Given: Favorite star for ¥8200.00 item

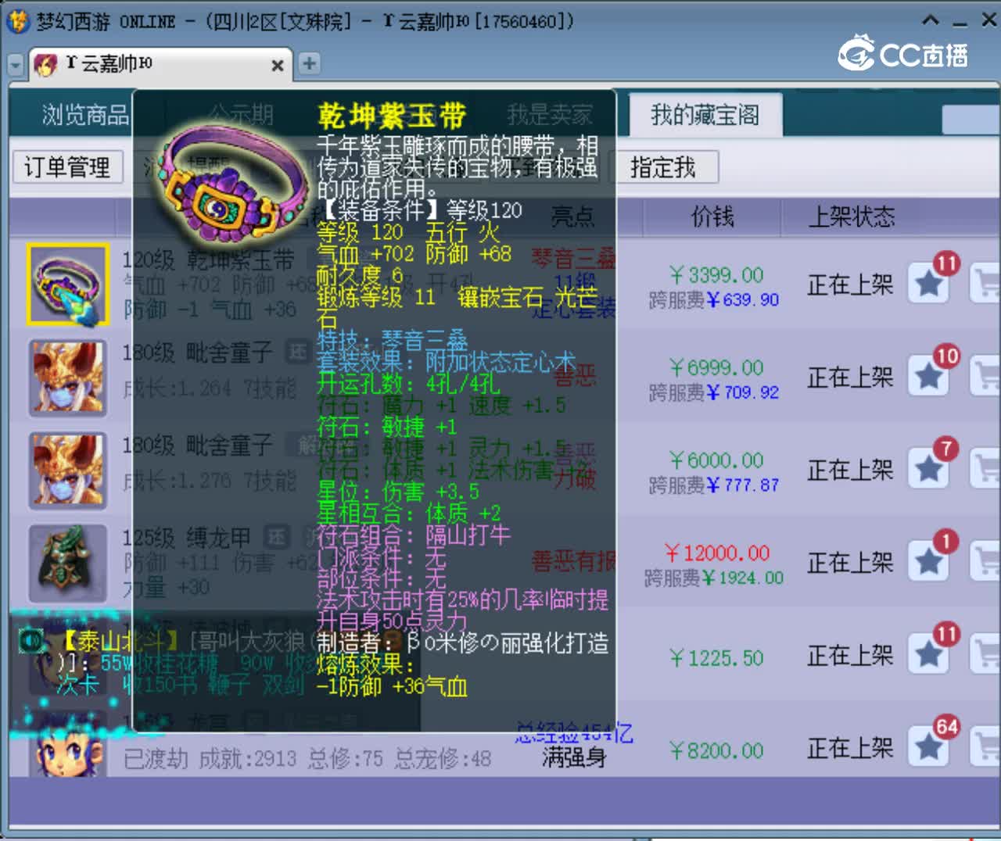Looking at the screenshot, I should (x=929, y=747).
